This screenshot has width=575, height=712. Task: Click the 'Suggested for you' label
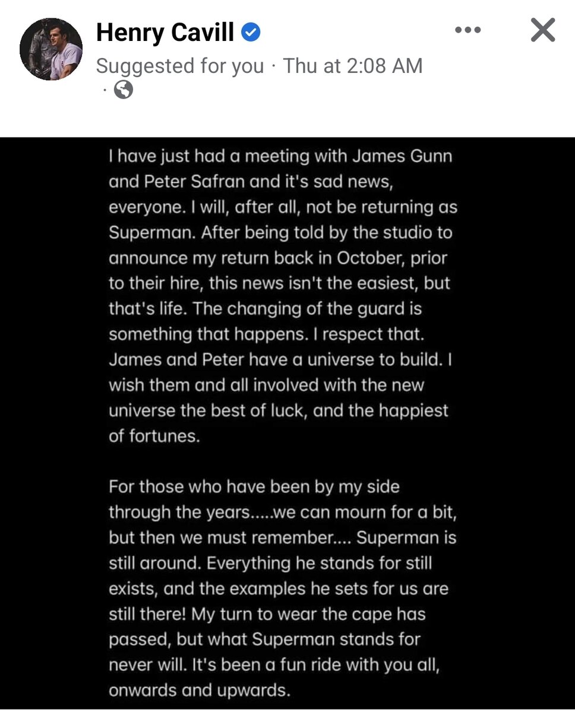180,66
